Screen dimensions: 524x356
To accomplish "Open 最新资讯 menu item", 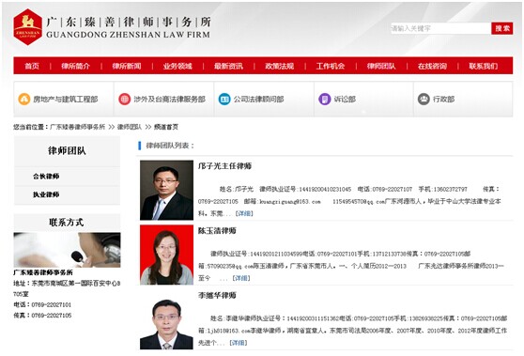I will click(x=228, y=66).
